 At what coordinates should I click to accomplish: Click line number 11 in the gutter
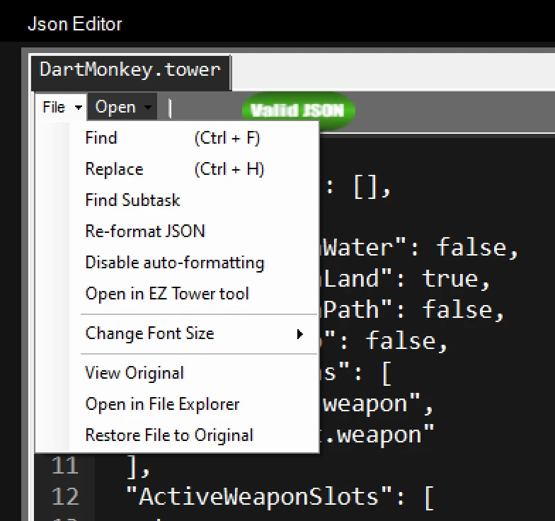pos(65,466)
